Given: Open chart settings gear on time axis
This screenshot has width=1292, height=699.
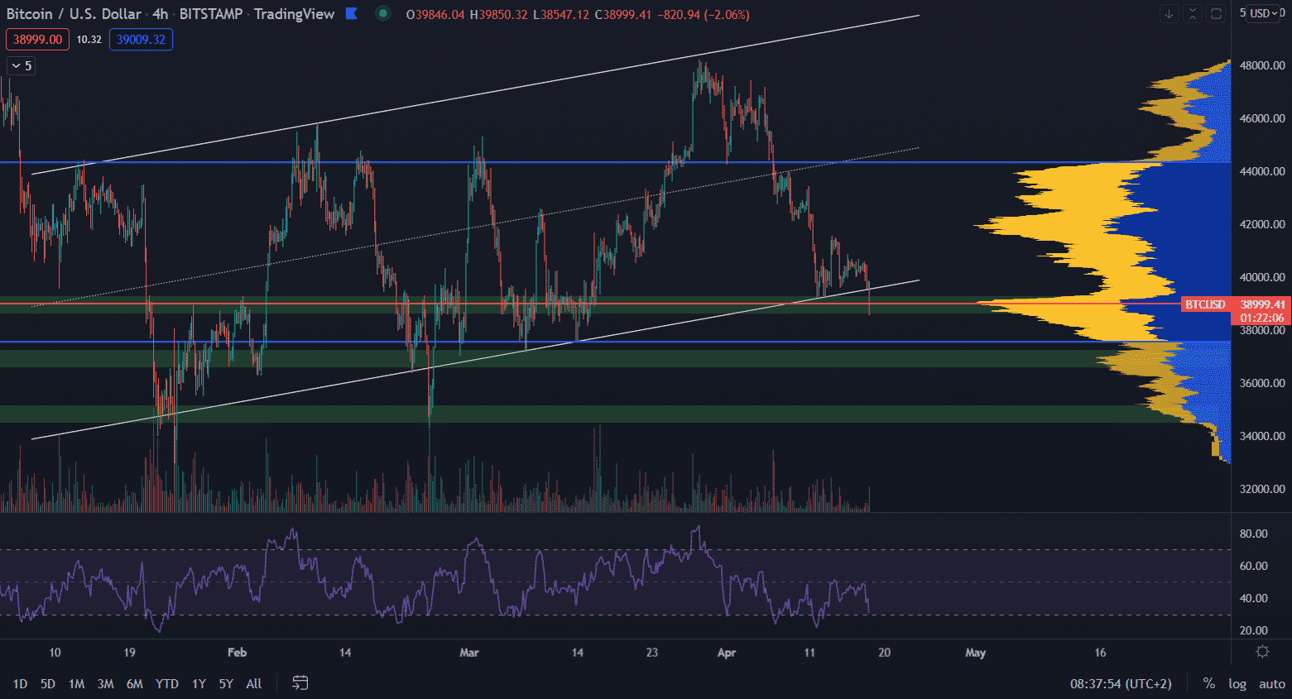Looking at the screenshot, I should (x=1262, y=652).
